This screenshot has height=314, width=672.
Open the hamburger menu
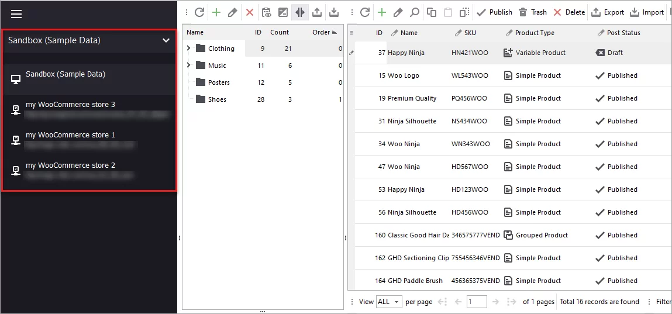tap(16, 14)
